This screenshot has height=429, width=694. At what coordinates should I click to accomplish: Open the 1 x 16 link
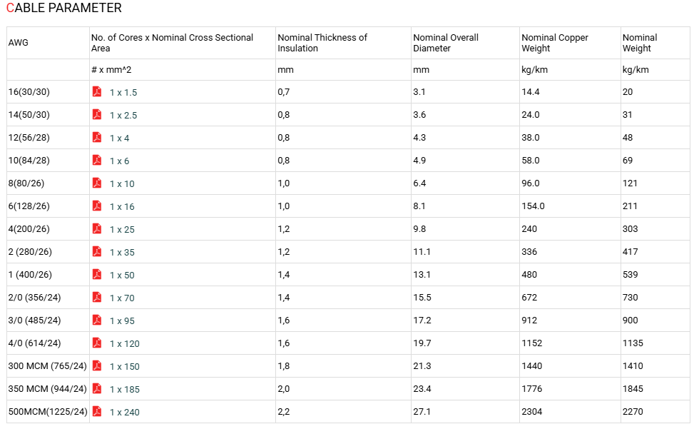click(122, 207)
